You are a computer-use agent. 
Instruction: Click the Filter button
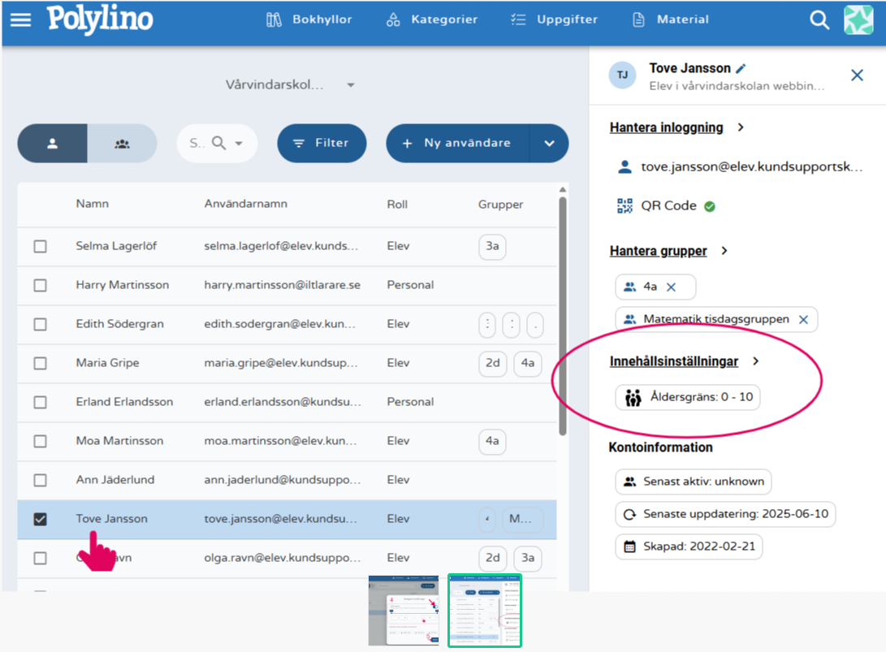[x=322, y=144]
